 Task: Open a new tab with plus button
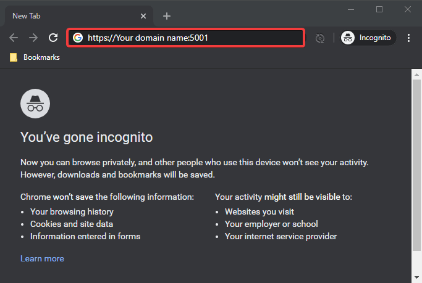tap(167, 16)
